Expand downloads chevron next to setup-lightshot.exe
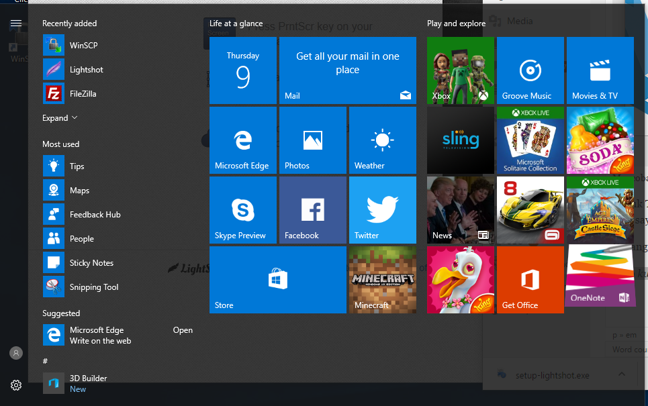This screenshot has height=406, width=648. click(622, 374)
